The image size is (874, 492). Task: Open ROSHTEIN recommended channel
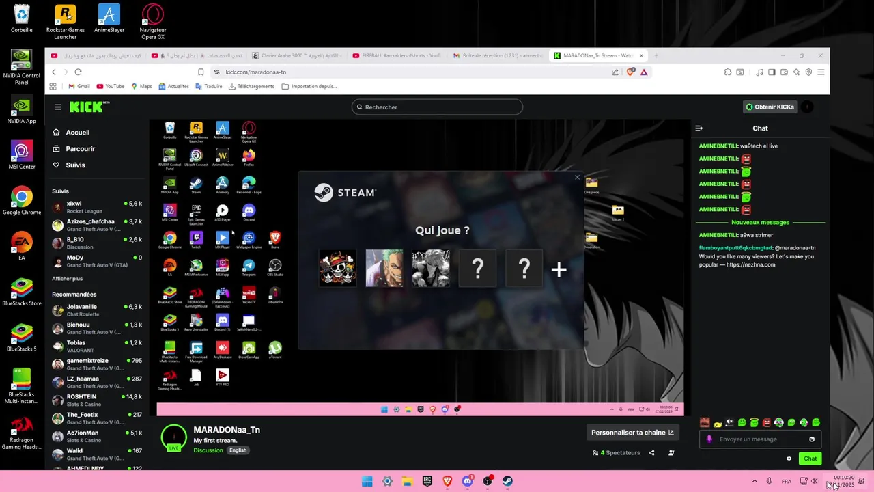(x=97, y=400)
